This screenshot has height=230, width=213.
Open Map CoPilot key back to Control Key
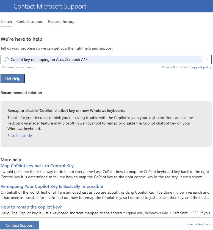[37, 166]
